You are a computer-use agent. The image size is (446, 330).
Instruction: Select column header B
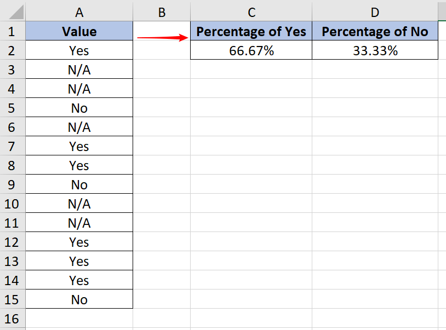(x=161, y=11)
